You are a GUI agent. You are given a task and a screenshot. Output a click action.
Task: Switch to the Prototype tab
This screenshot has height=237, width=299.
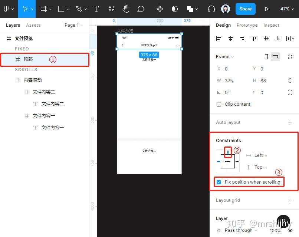coord(247,25)
